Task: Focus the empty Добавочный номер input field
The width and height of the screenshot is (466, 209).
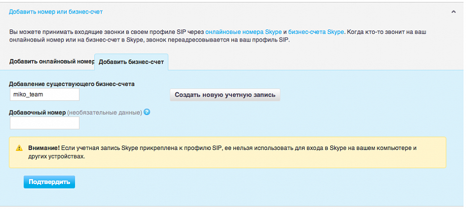Action: click(45, 122)
